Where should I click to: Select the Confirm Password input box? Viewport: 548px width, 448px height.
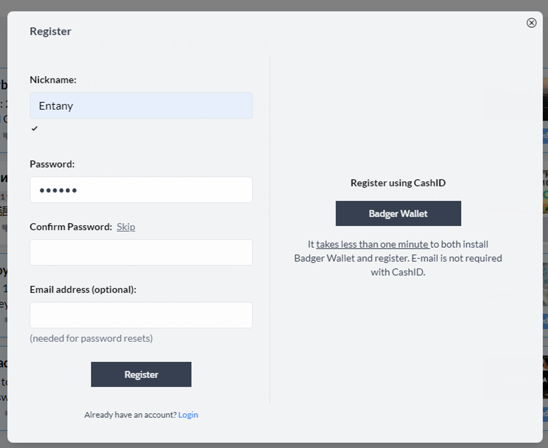click(141, 253)
